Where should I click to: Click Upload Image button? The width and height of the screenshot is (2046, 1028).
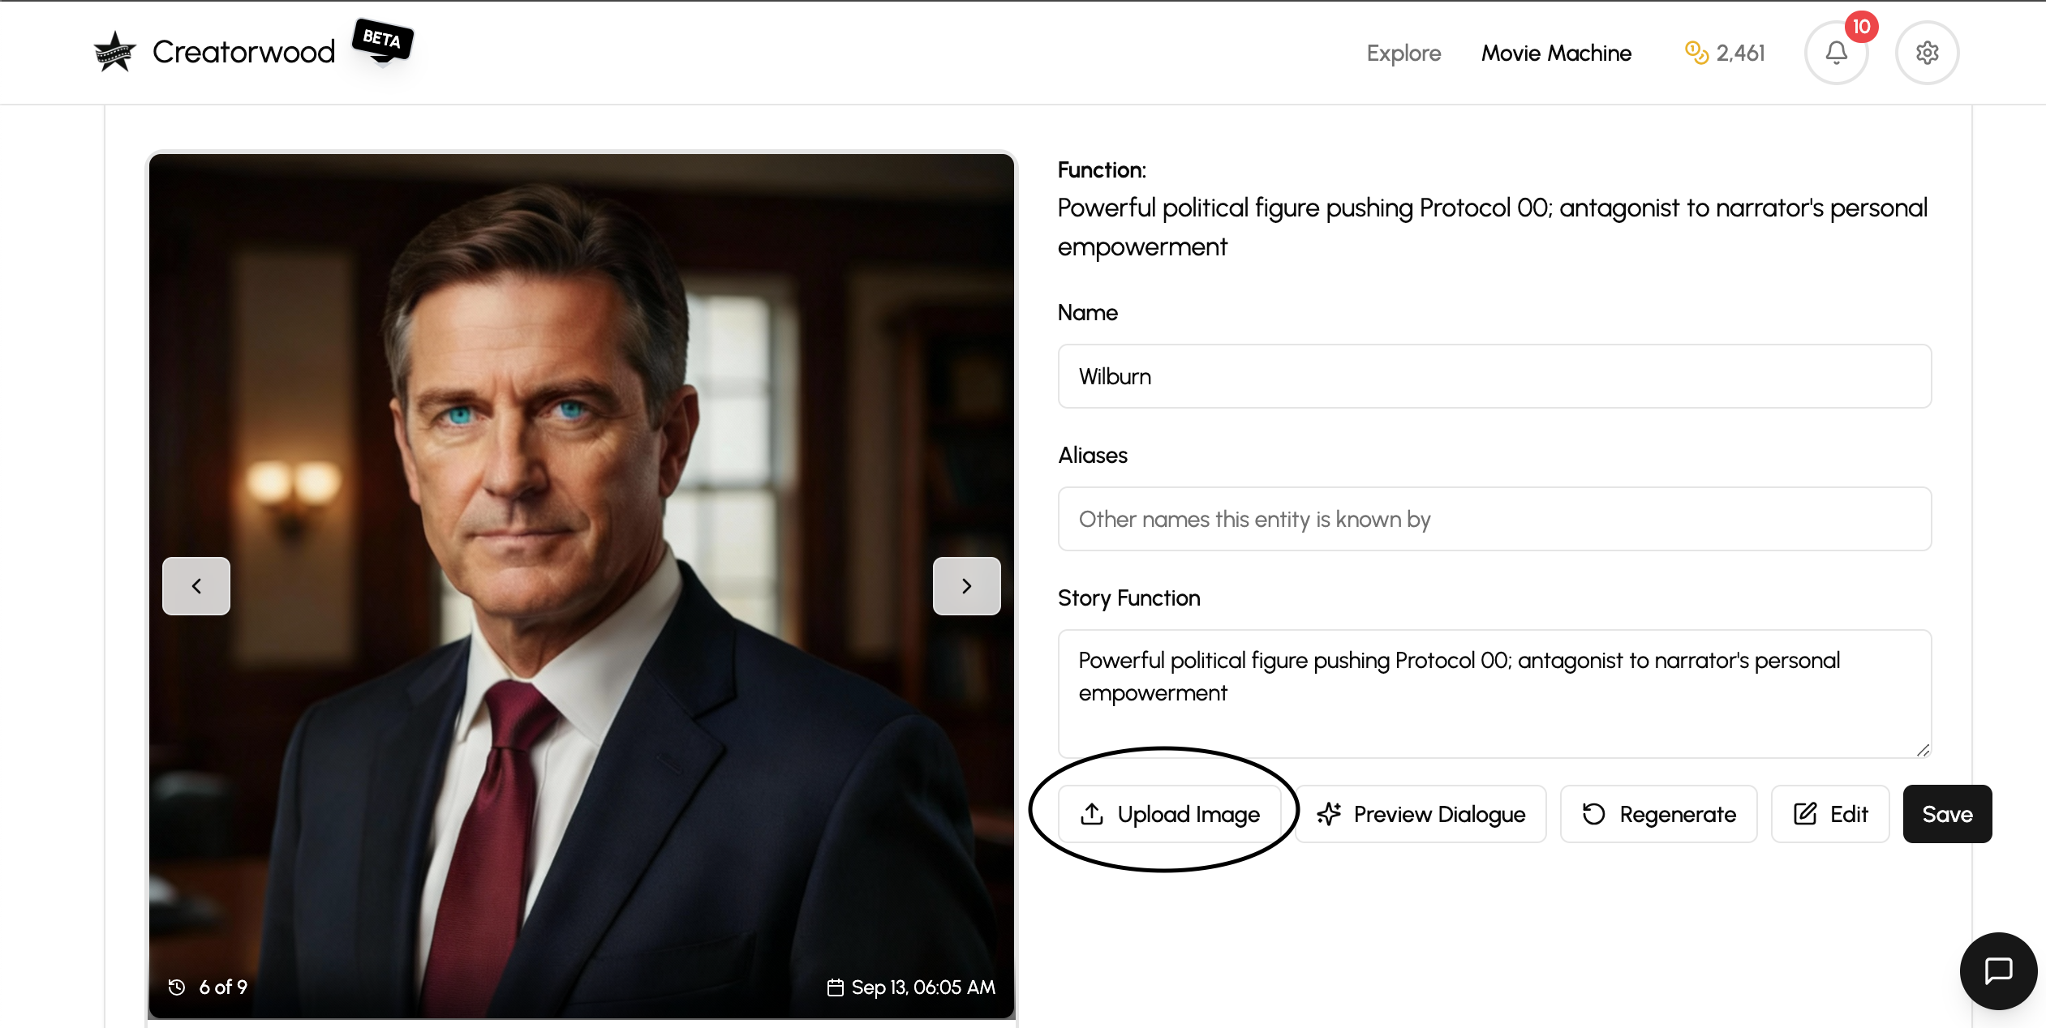point(1169,814)
